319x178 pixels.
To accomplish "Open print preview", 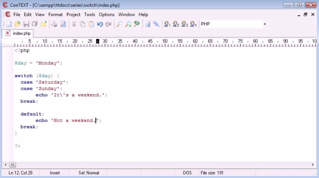I will point(63,24).
